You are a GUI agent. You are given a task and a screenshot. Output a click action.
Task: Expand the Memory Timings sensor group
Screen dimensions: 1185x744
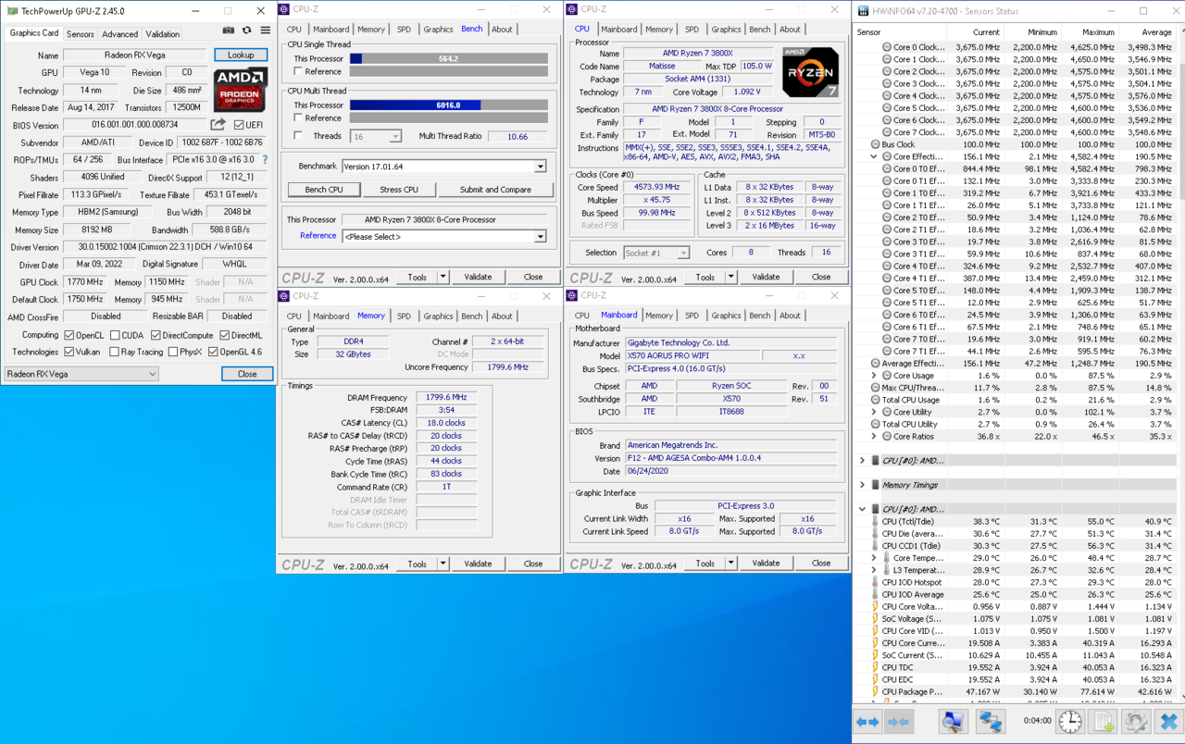863,485
